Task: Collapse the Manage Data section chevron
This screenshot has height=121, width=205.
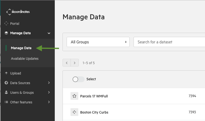Action: 49,33
